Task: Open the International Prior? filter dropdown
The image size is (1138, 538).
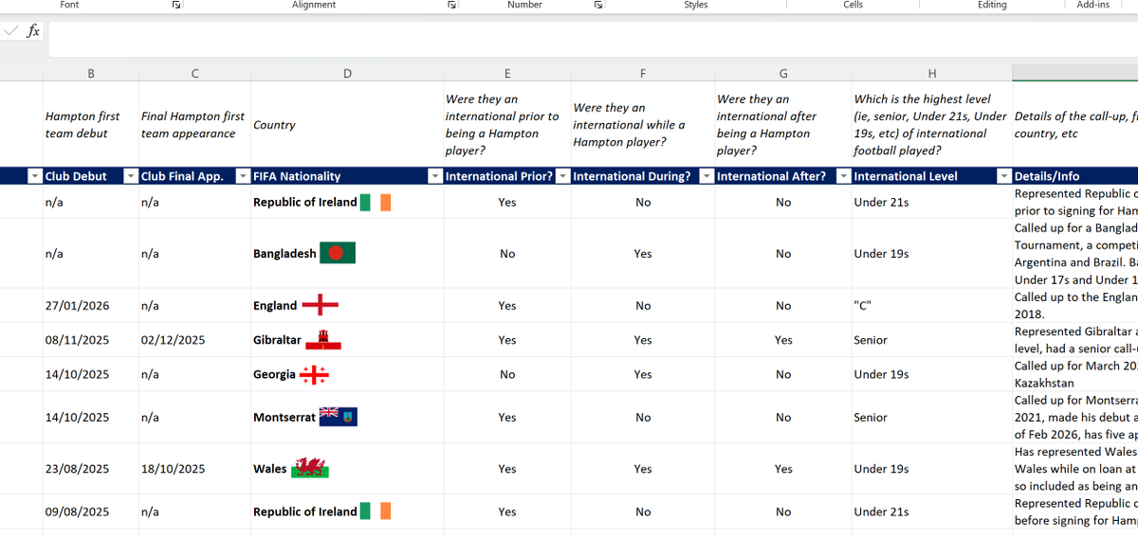Action: point(563,176)
